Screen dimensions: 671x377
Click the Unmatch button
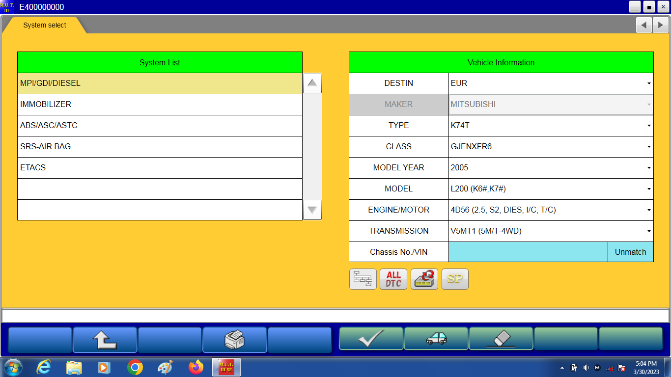point(631,252)
